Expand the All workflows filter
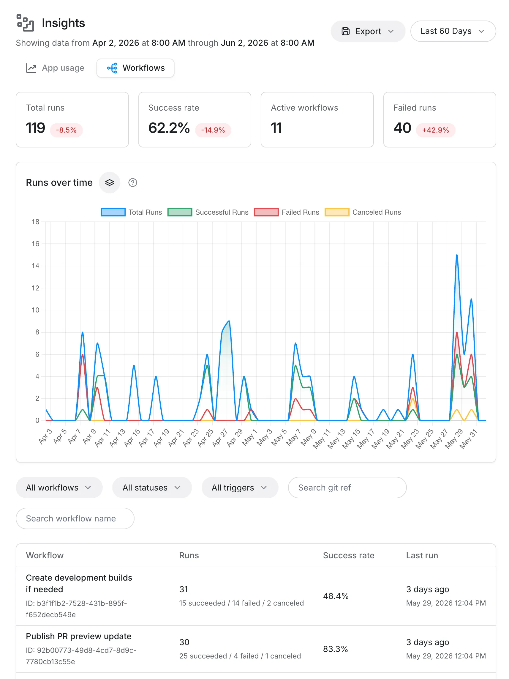Image resolution: width=509 pixels, height=679 pixels. click(x=59, y=488)
